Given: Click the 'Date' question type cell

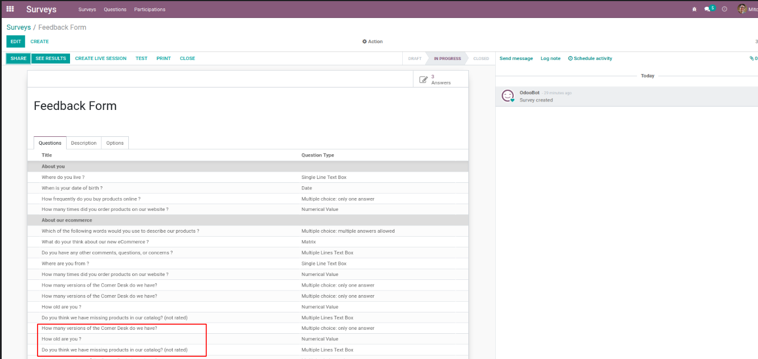Looking at the screenshot, I should pyautogui.click(x=306, y=188).
